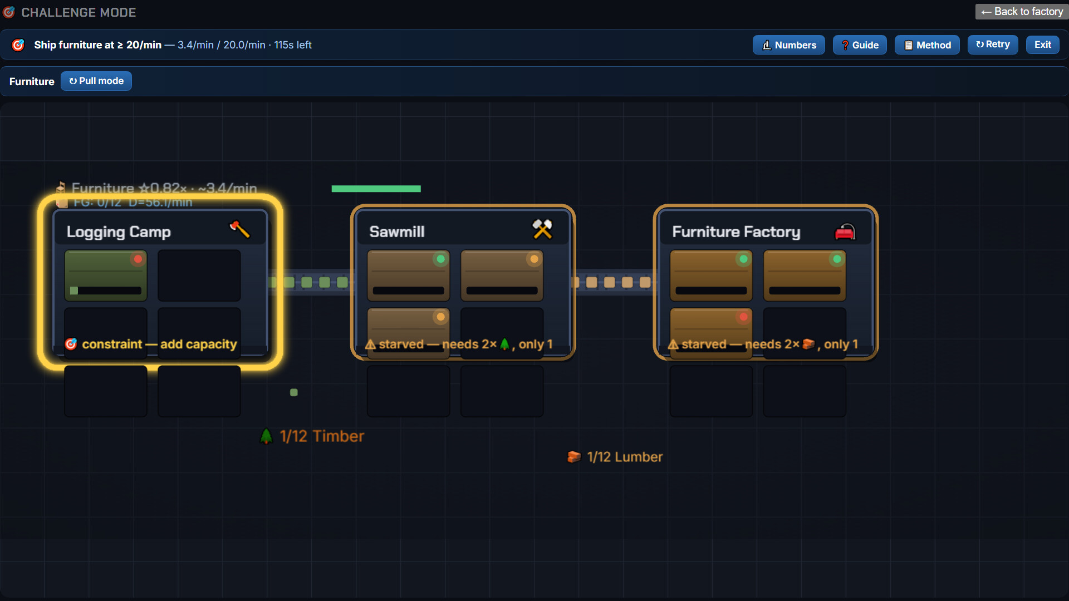Select the empty top-right slot in Logging Camp
Screen dimensions: 1069x601
pos(199,275)
